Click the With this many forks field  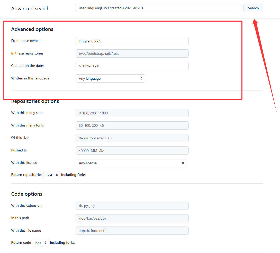tap(132, 125)
